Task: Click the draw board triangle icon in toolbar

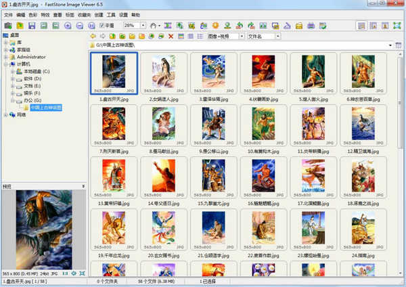Action: pyautogui.click(x=287, y=26)
